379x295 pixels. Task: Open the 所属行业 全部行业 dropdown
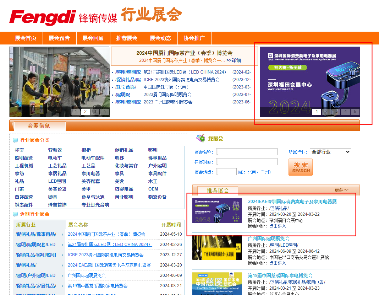[330, 152]
